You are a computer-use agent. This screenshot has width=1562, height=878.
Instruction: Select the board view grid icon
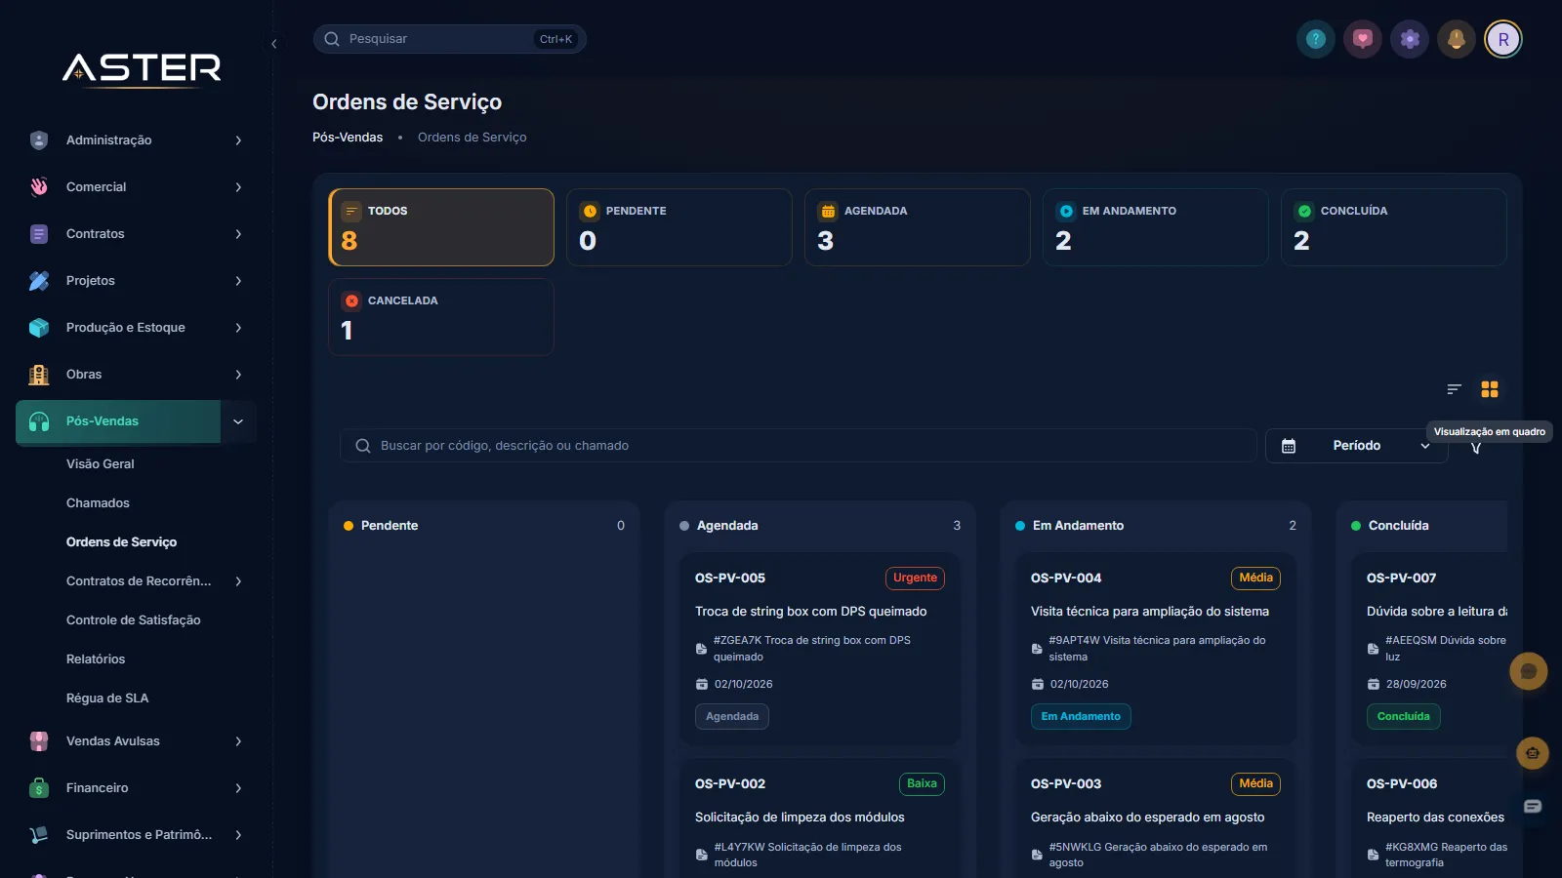[1490, 389]
